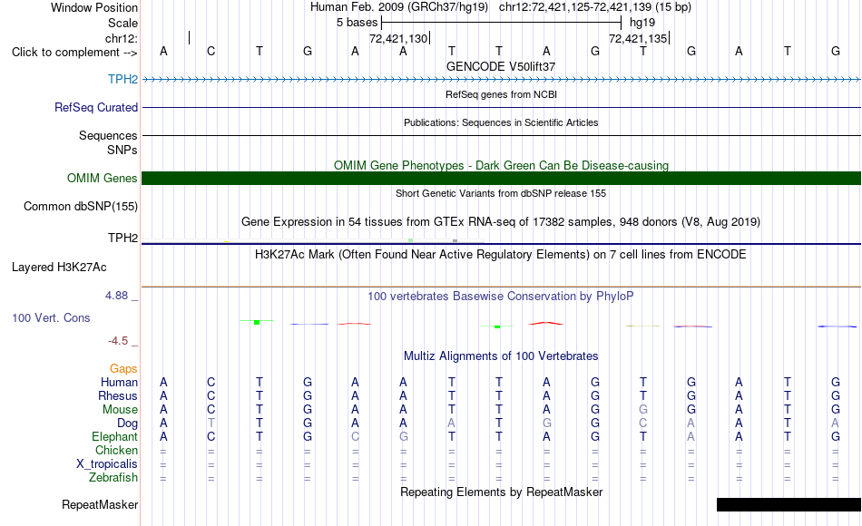
Task: Click the Human species row label
Action: pyautogui.click(x=119, y=382)
